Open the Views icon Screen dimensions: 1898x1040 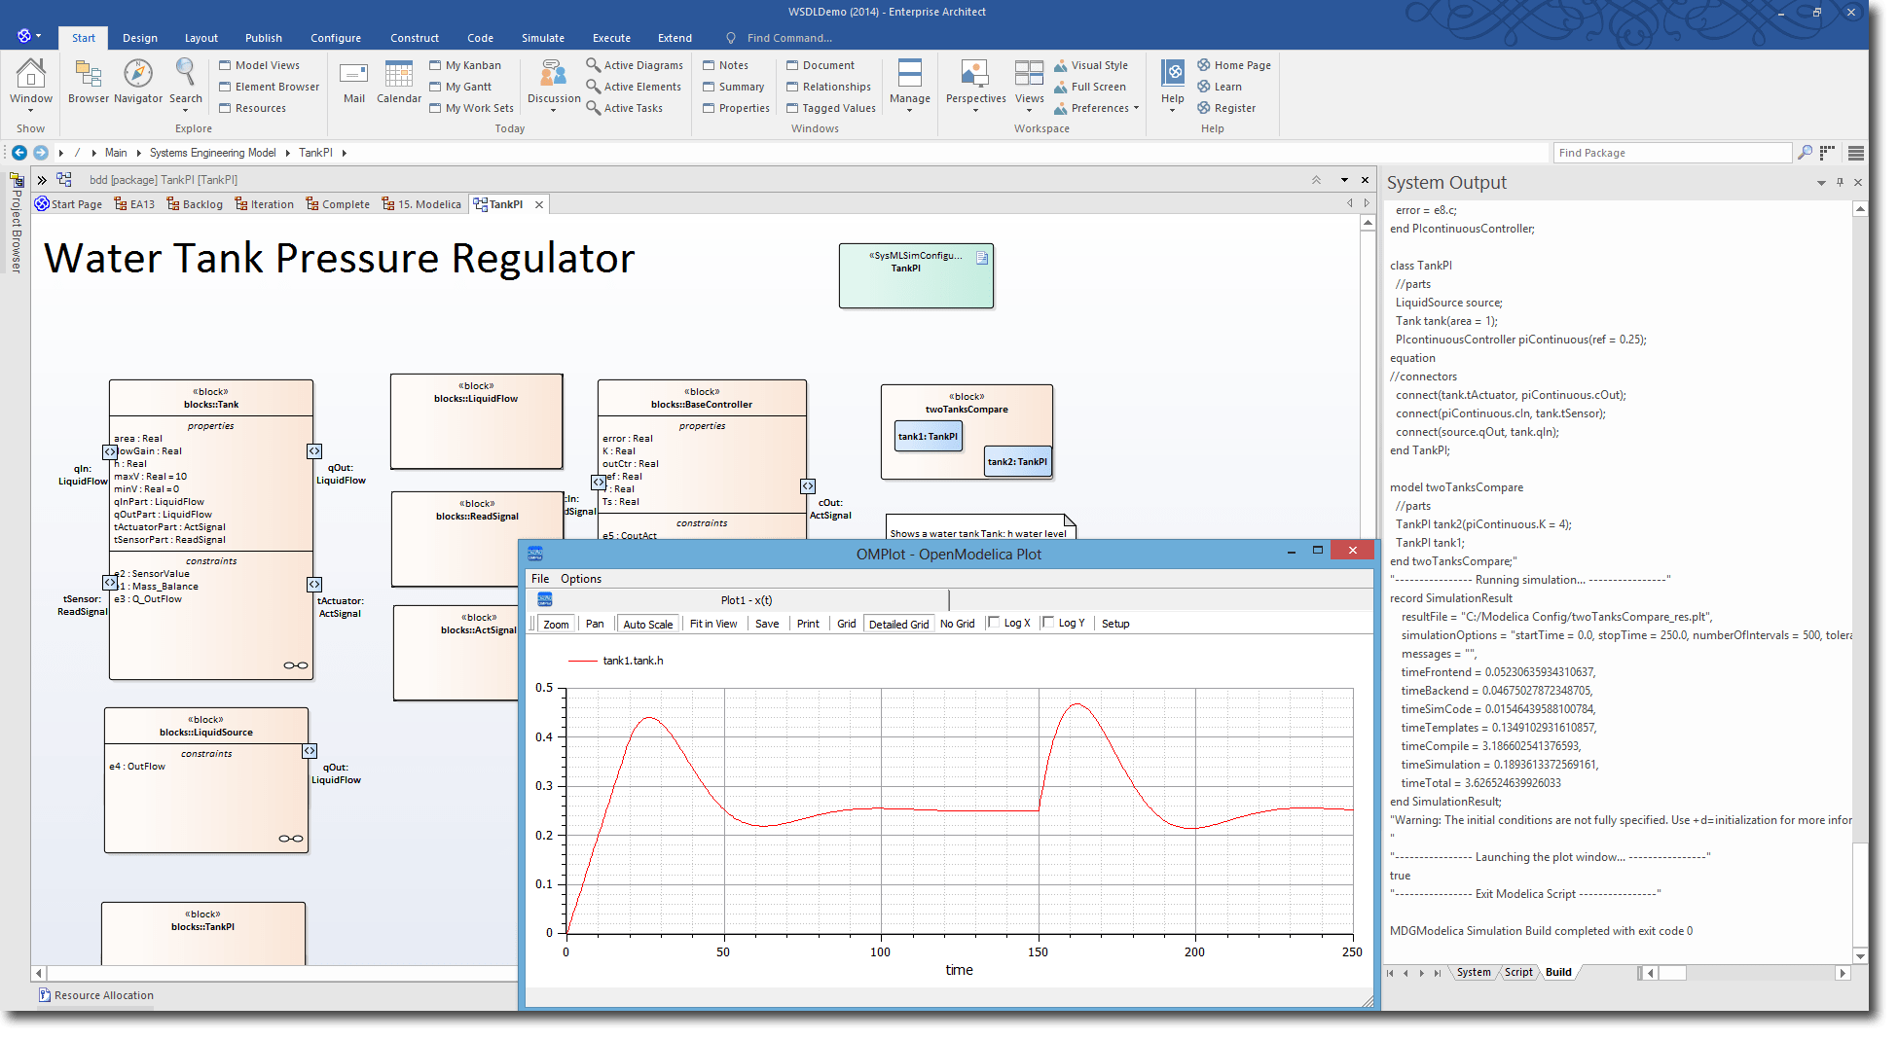click(1029, 74)
